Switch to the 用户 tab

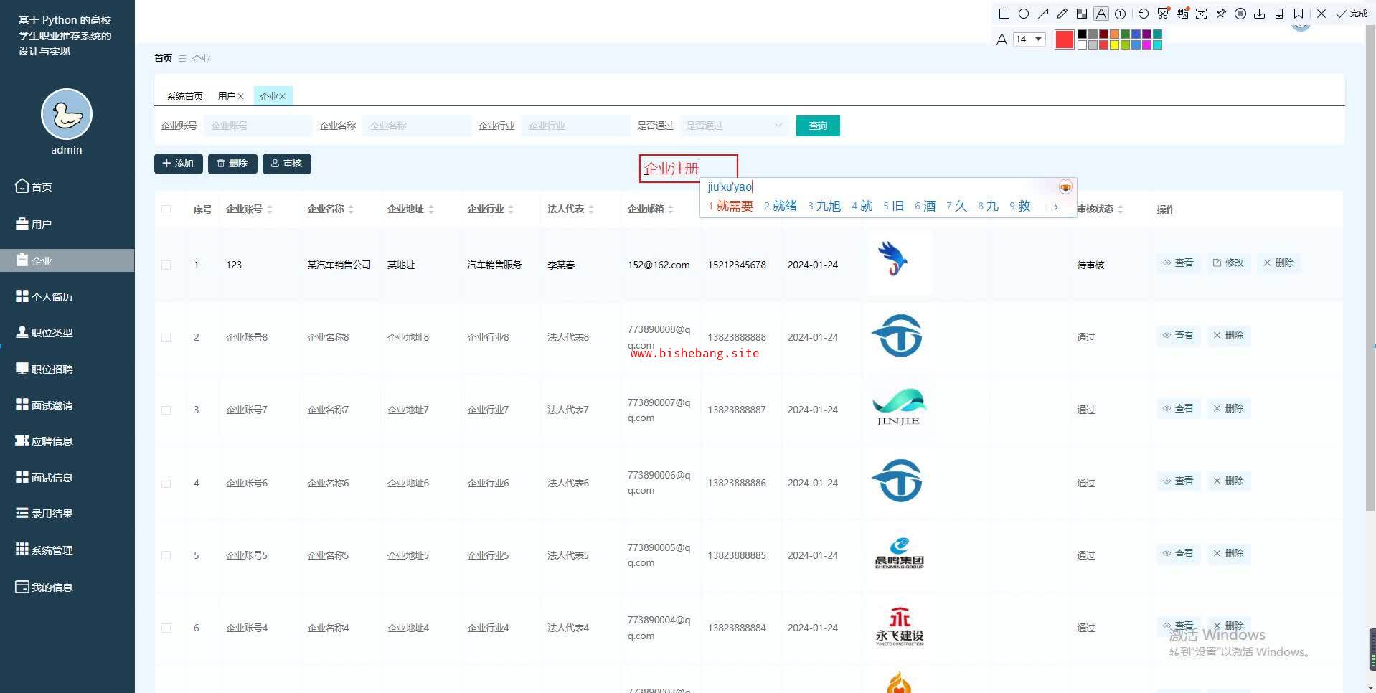tap(226, 96)
